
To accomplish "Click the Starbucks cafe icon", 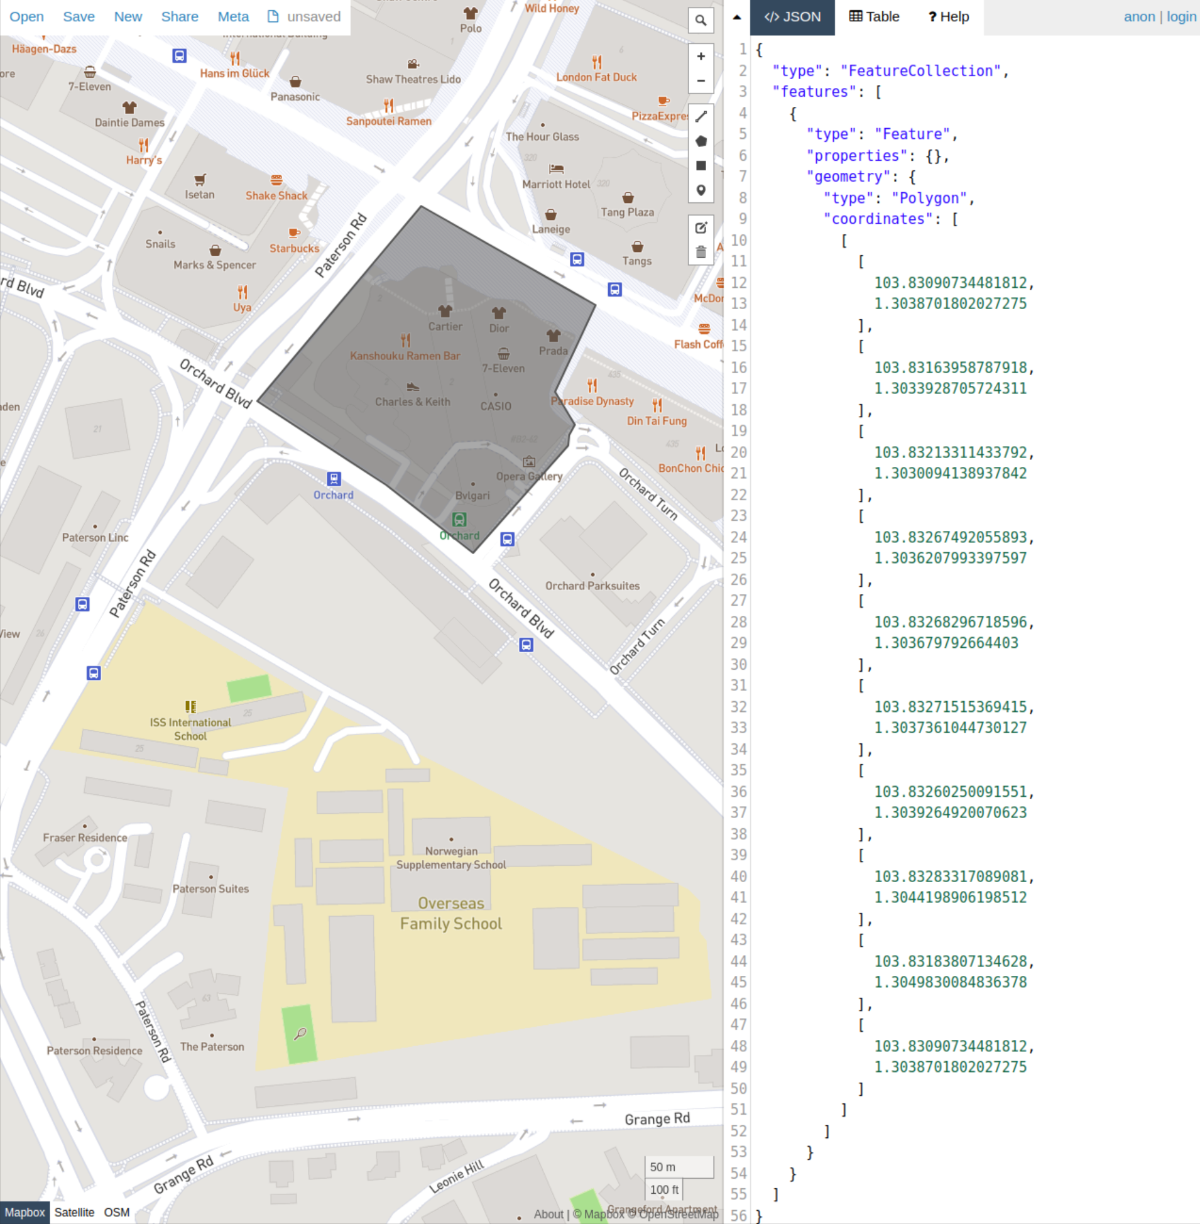I will tap(293, 233).
